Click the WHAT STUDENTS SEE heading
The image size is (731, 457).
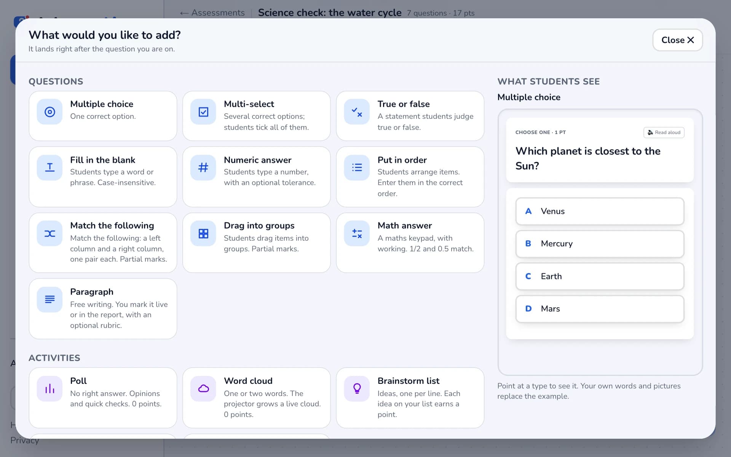point(549,81)
